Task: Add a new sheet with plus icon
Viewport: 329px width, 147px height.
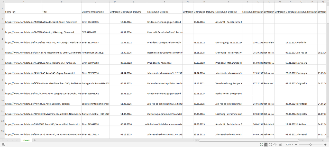Action: point(35,140)
